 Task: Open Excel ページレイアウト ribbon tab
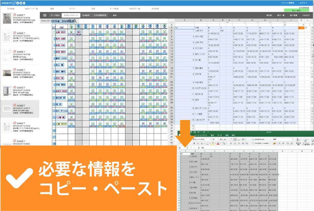tap(201, 135)
